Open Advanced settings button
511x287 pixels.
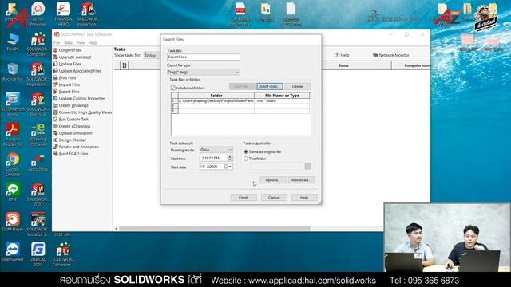tap(301, 180)
